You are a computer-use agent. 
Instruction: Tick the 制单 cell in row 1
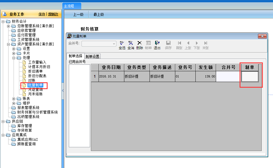click(x=250, y=76)
